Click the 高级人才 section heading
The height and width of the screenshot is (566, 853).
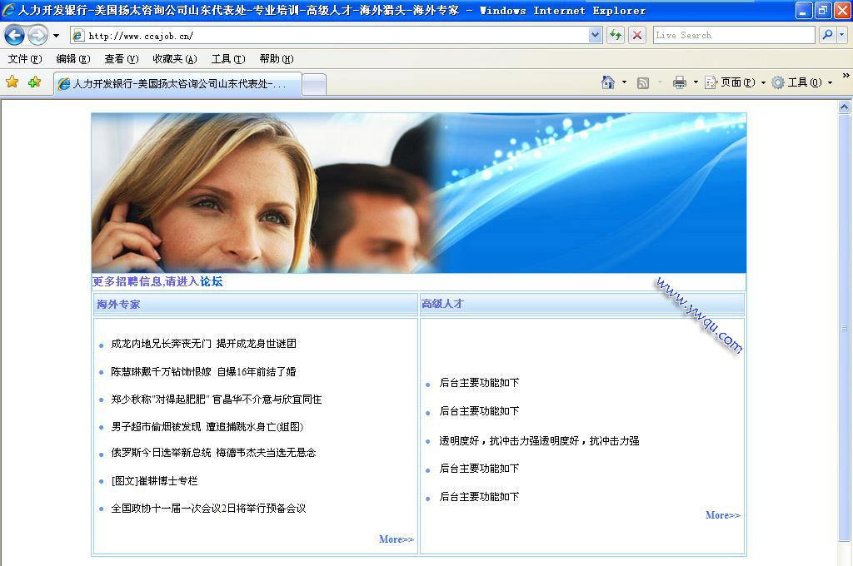pyautogui.click(x=442, y=303)
